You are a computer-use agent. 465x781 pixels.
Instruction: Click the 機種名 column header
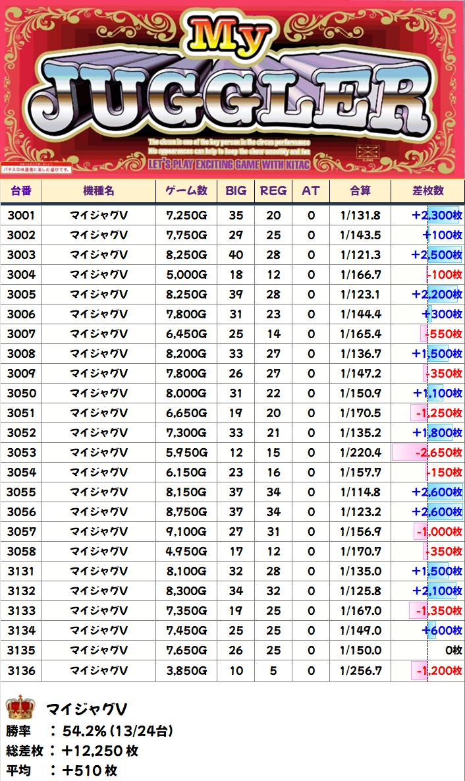(99, 190)
